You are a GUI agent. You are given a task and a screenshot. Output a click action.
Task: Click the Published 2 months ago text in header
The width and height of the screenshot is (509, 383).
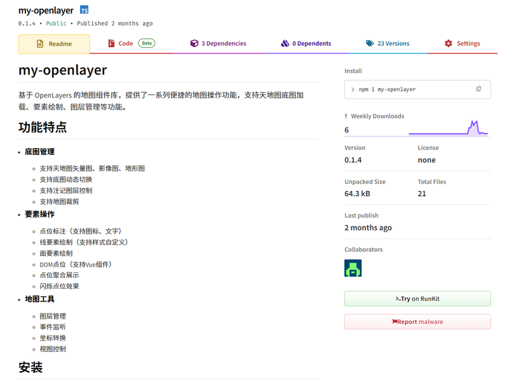115,24
